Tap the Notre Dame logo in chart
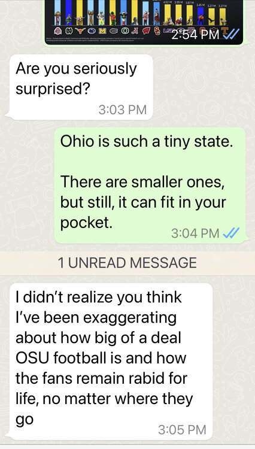The image size is (255, 449). tap(69, 31)
